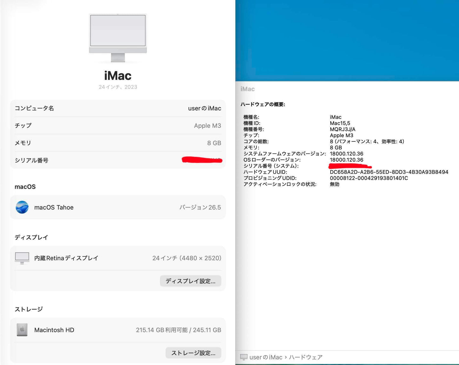
Task: Click the large iMac title text
Action: pyautogui.click(x=118, y=76)
